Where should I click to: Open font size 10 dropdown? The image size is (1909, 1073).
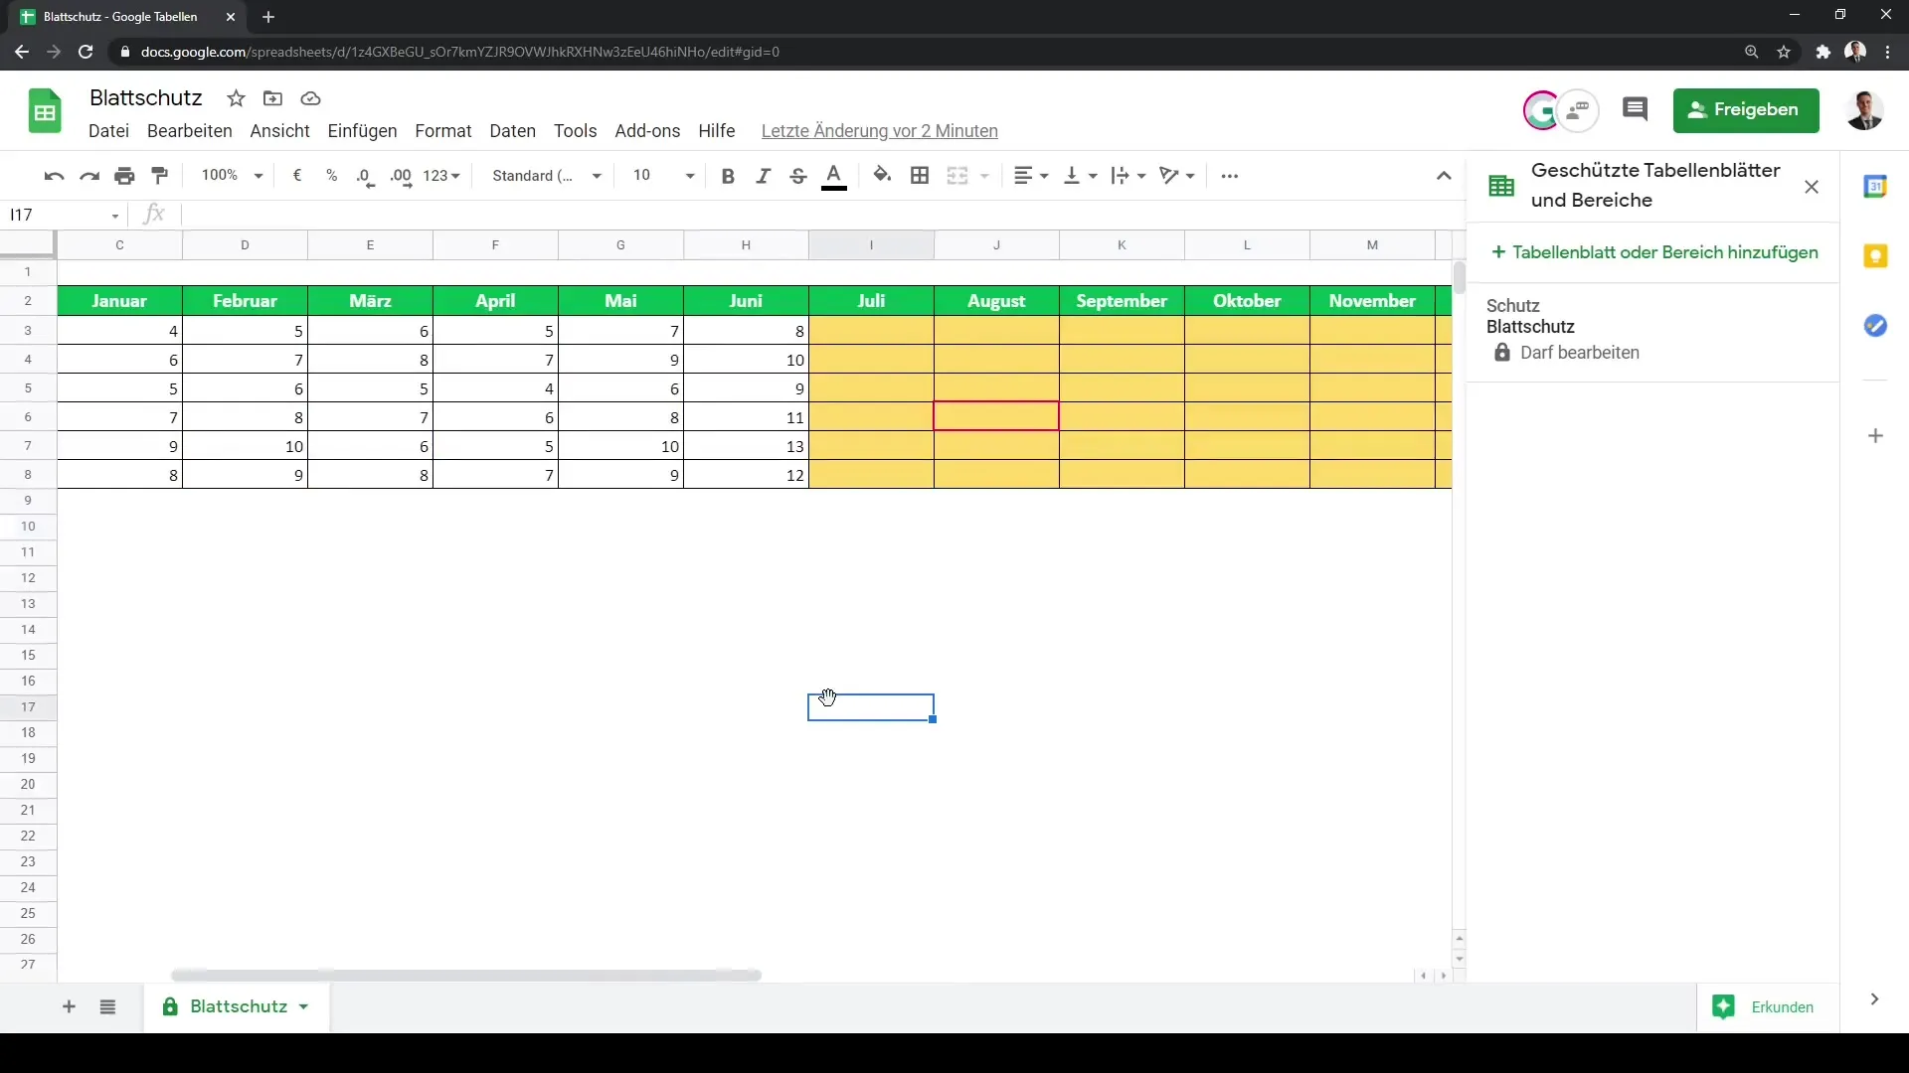663,176
